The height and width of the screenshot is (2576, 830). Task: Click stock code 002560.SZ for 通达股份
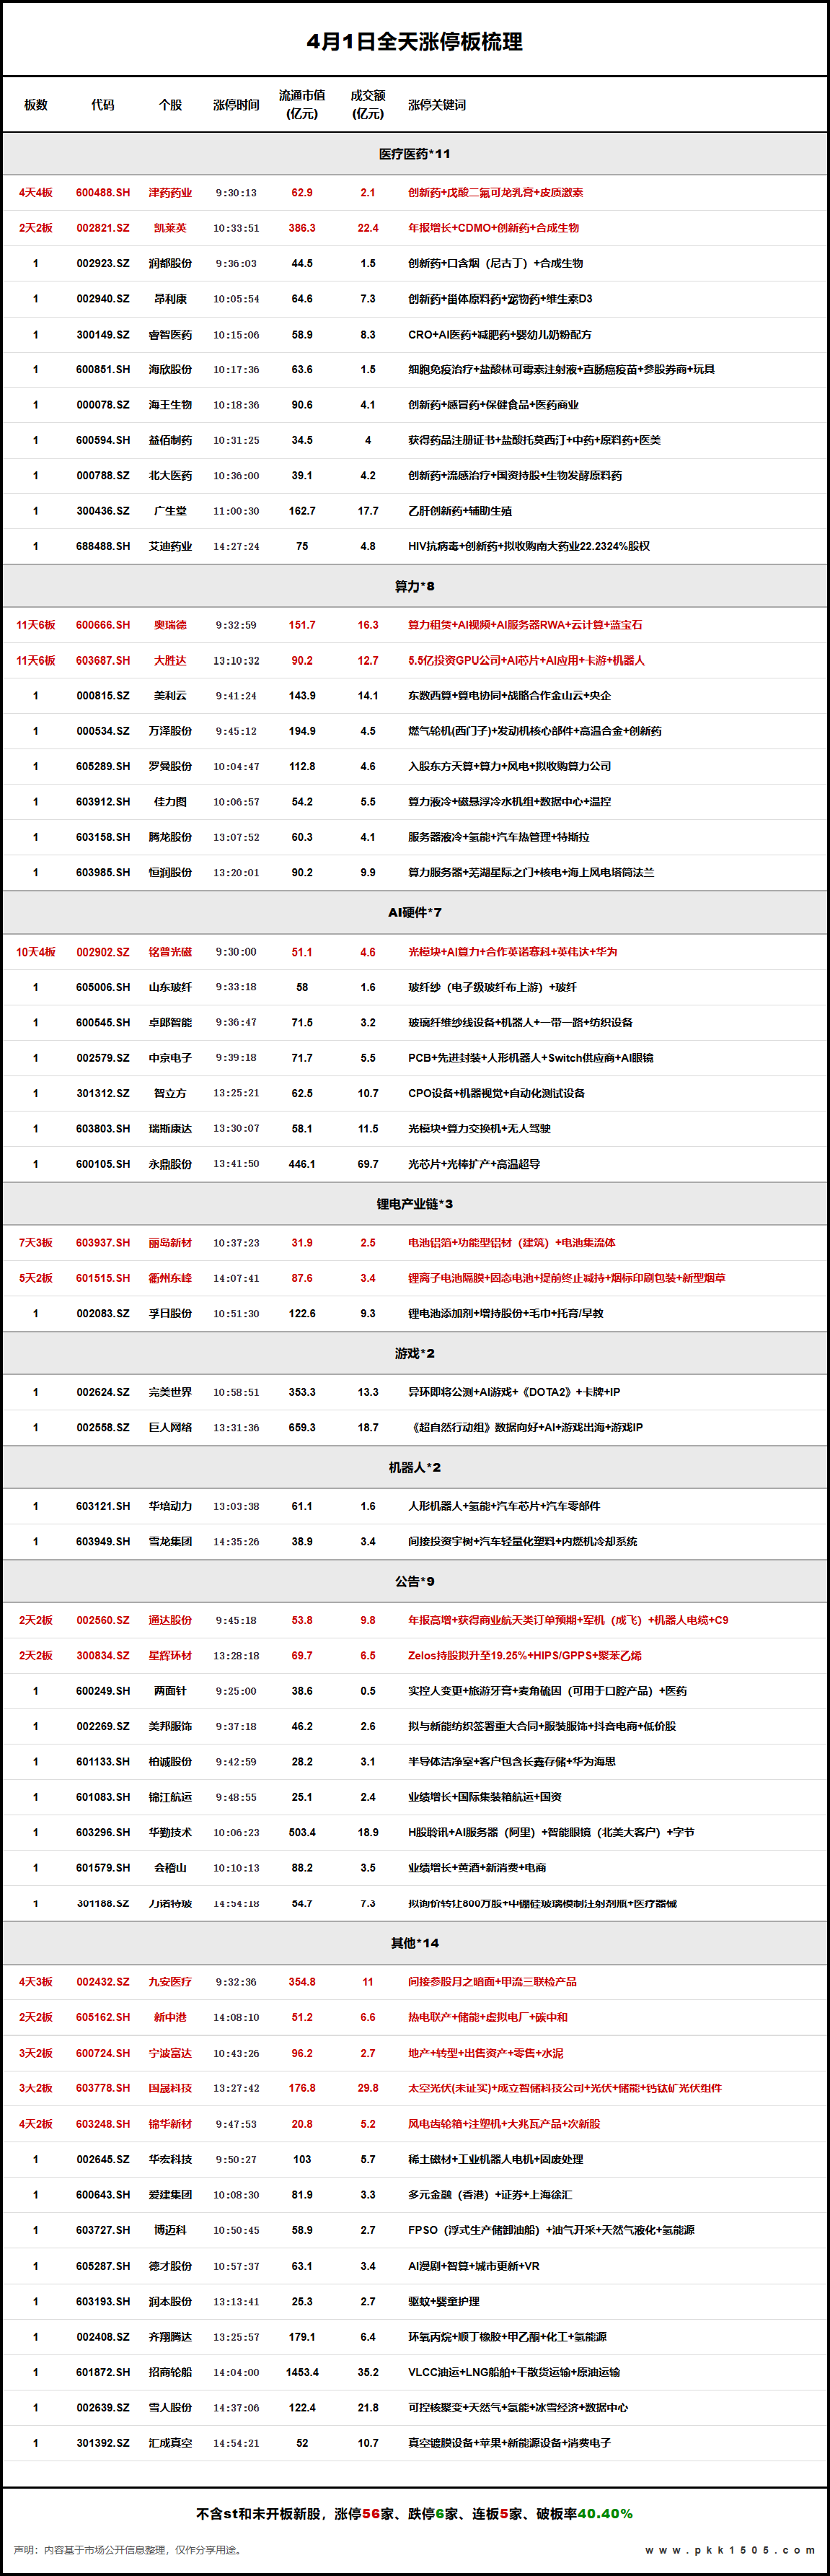pyautogui.click(x=103, y=1620)
